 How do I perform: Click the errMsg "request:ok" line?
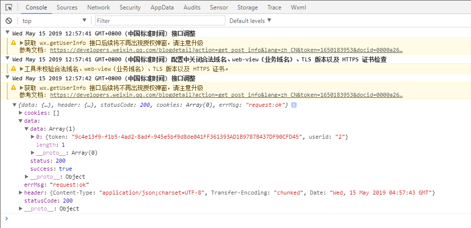click(56, 185)
